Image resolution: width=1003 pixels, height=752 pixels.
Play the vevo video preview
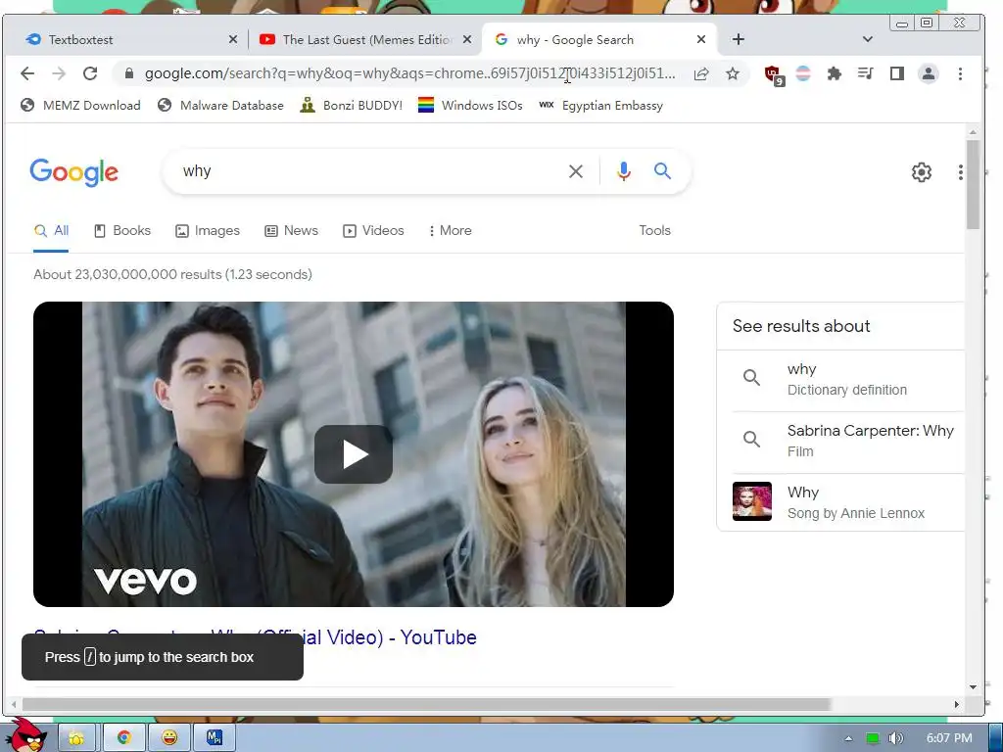click(x=353, y=454)
